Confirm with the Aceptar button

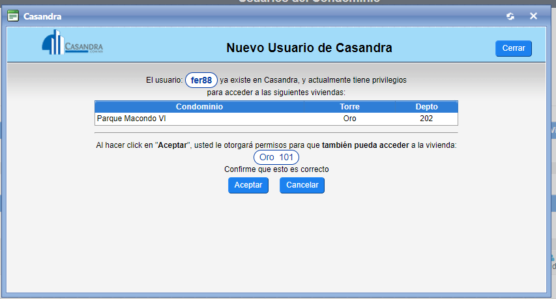[x=248, y=185]
